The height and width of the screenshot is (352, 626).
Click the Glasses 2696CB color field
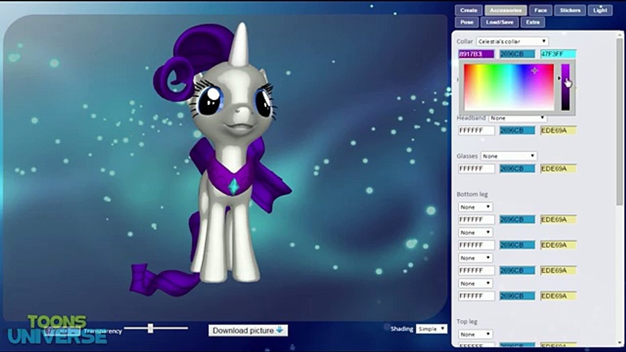pos(517,169)
